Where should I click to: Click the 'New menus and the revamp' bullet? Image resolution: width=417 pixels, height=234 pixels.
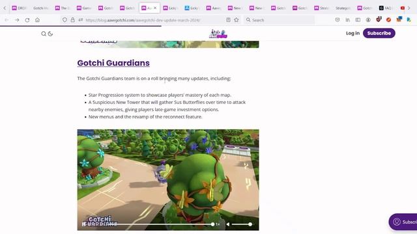[145, 116]
